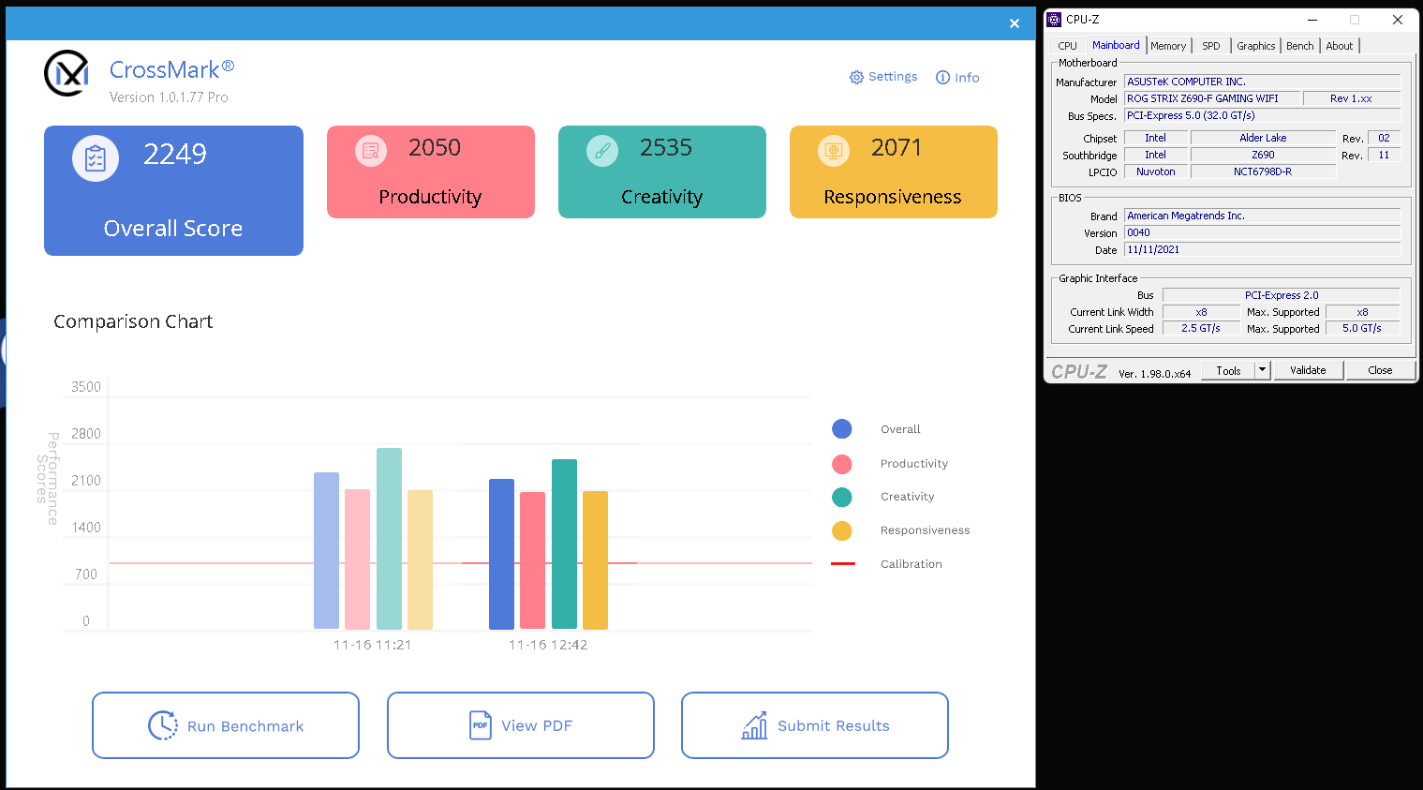Image resolution: width=1423 pixels, height=790 pixels.
Task: Click the 11-16 12:42 chart label
Action: click(548, 645)
